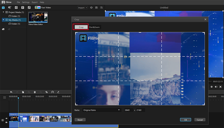Click the Split scissors icon
Image resolution: width=224 pixels, height=128 pixels.
tap(41, 92)
